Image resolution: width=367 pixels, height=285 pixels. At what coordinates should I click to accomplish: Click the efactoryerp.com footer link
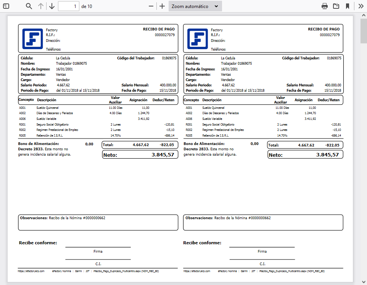coord(31,271)
